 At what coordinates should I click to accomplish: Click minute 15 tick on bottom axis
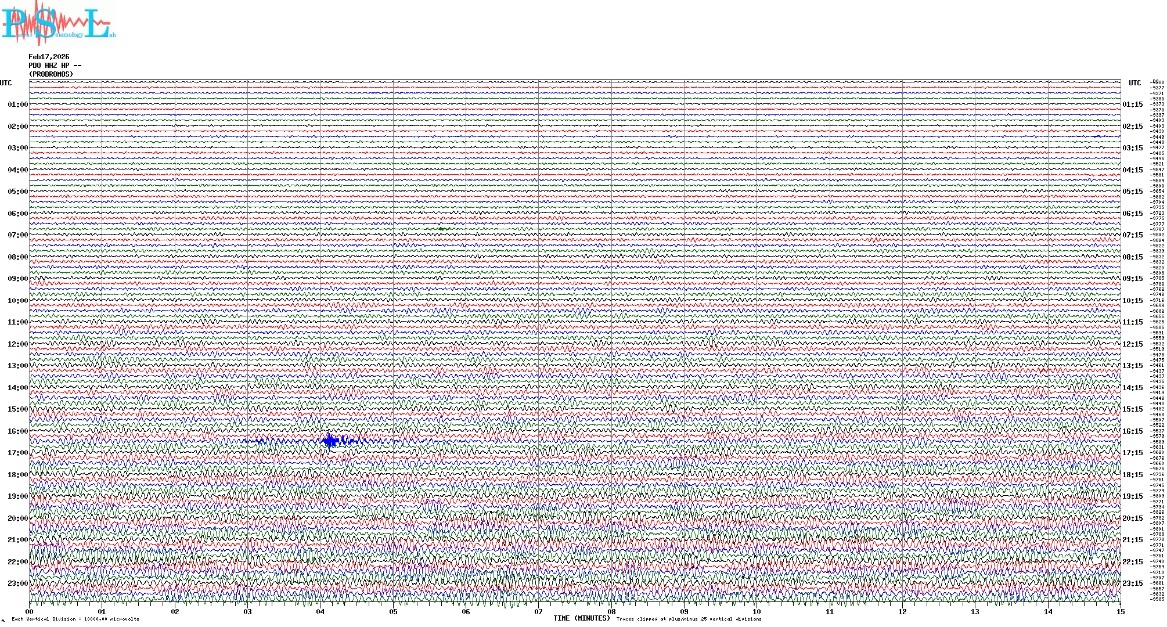1120,612
